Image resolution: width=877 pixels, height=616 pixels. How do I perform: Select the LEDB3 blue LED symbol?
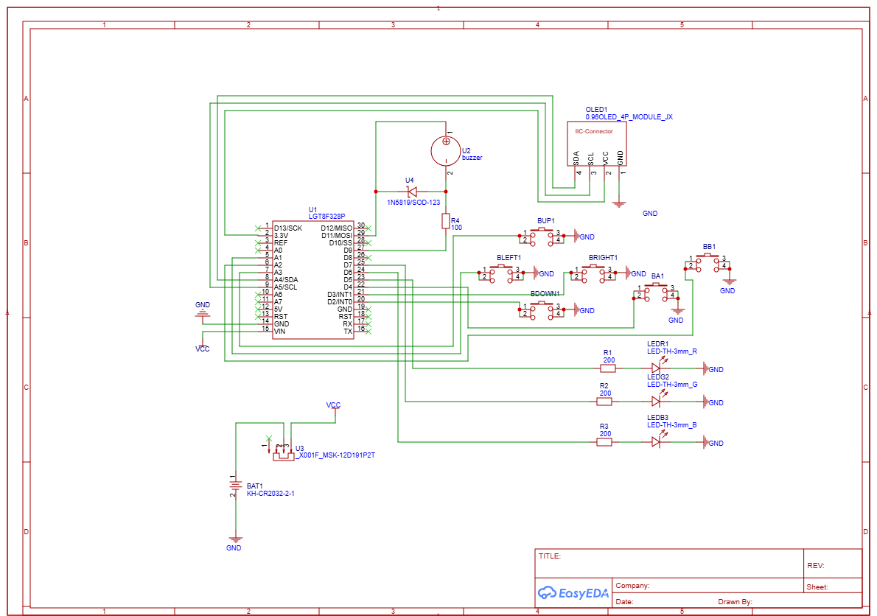tap(657, 441)
